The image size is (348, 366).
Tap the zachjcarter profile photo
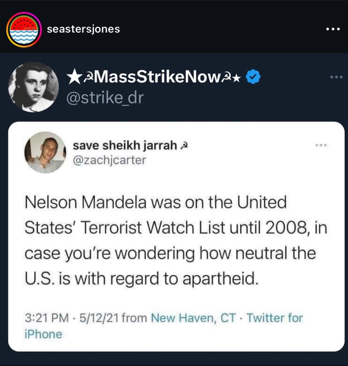click(45, 152)
